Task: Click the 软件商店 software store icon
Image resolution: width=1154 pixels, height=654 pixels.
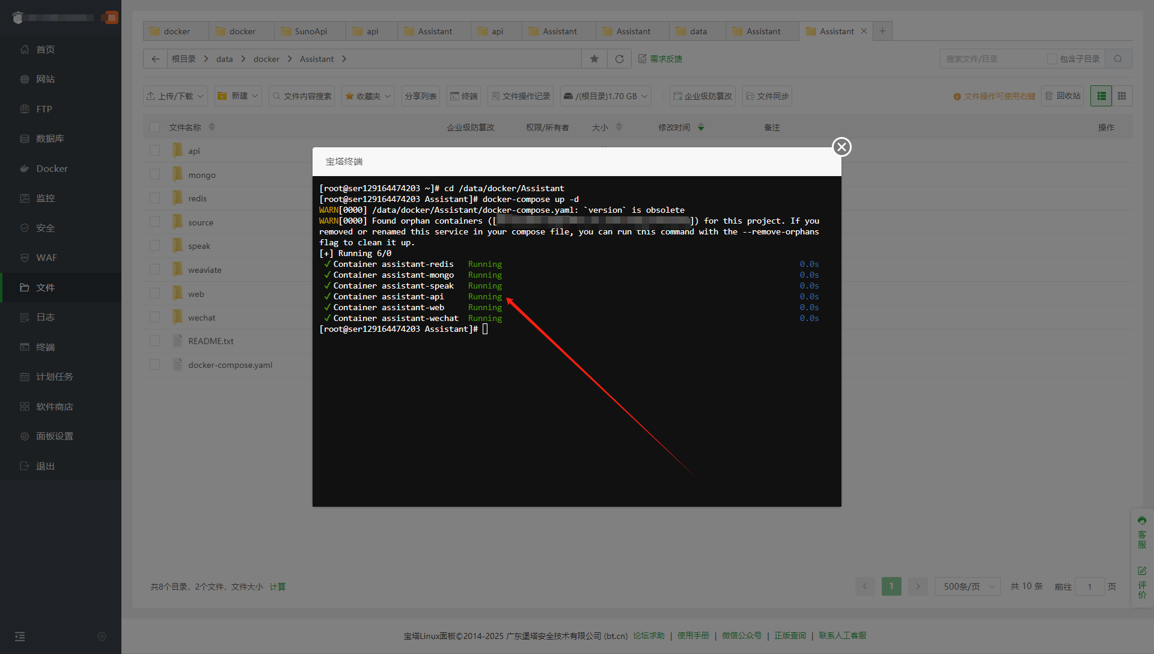Action: [x=25, y=406]
